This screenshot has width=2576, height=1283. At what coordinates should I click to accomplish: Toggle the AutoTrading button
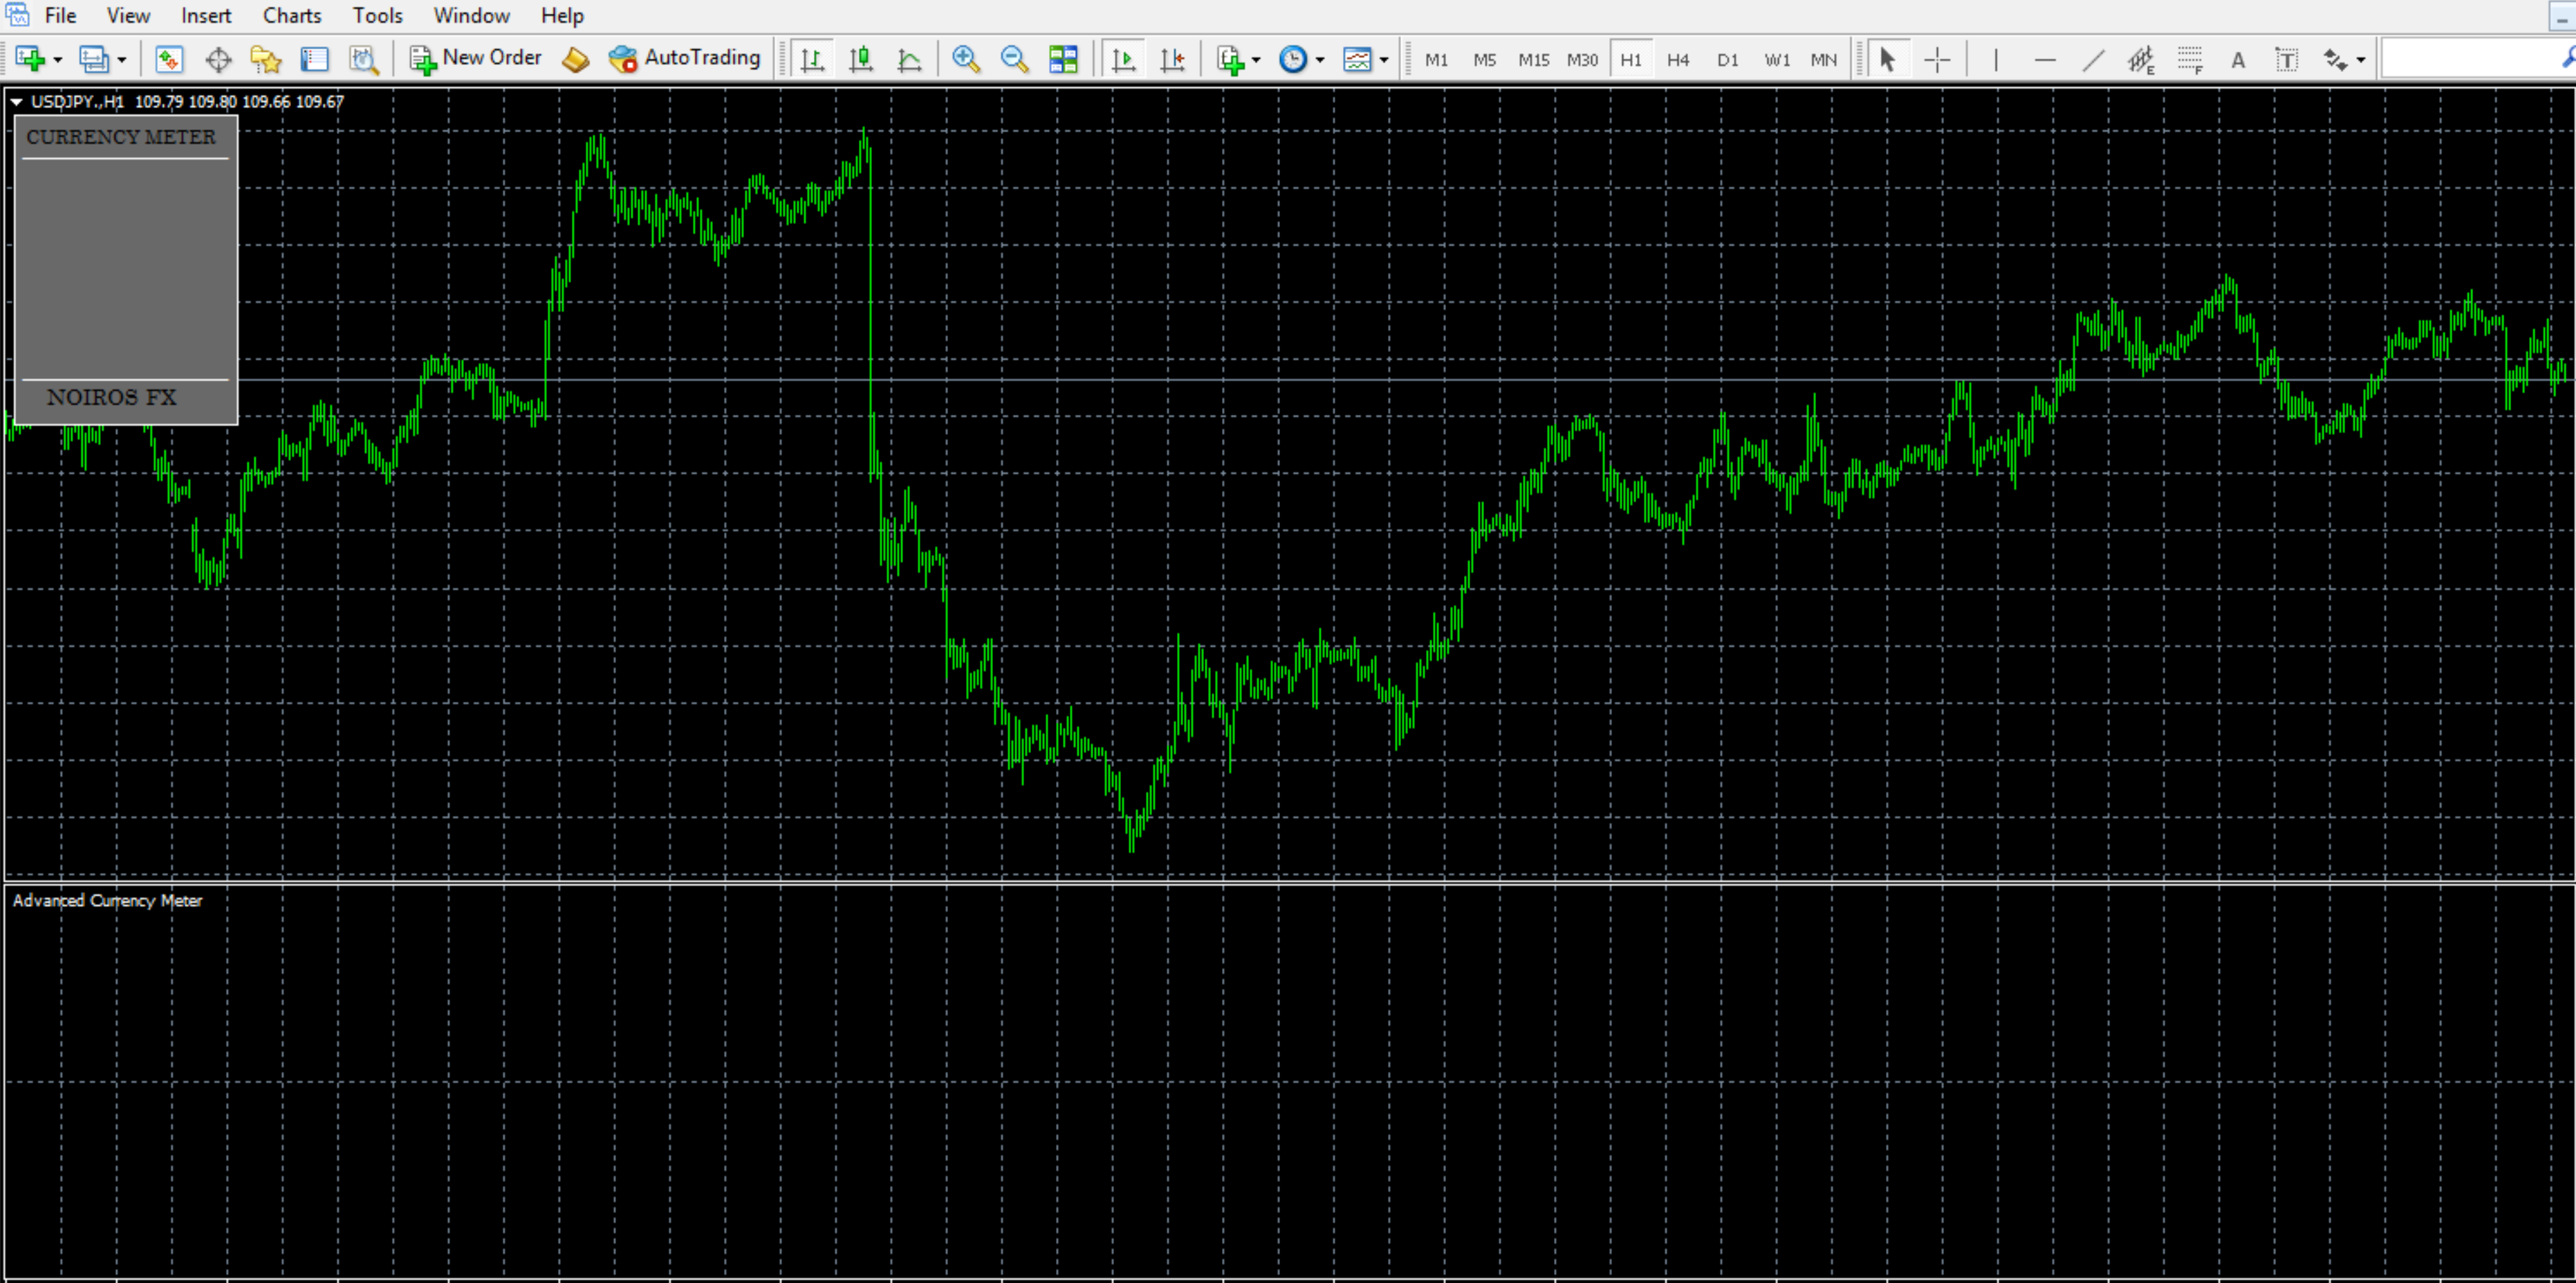point(684,58)
